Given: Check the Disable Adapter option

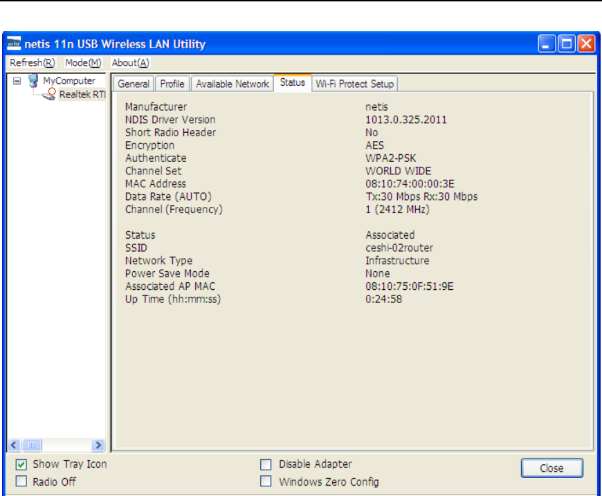Looking at the screenshot, I should 266,464.
